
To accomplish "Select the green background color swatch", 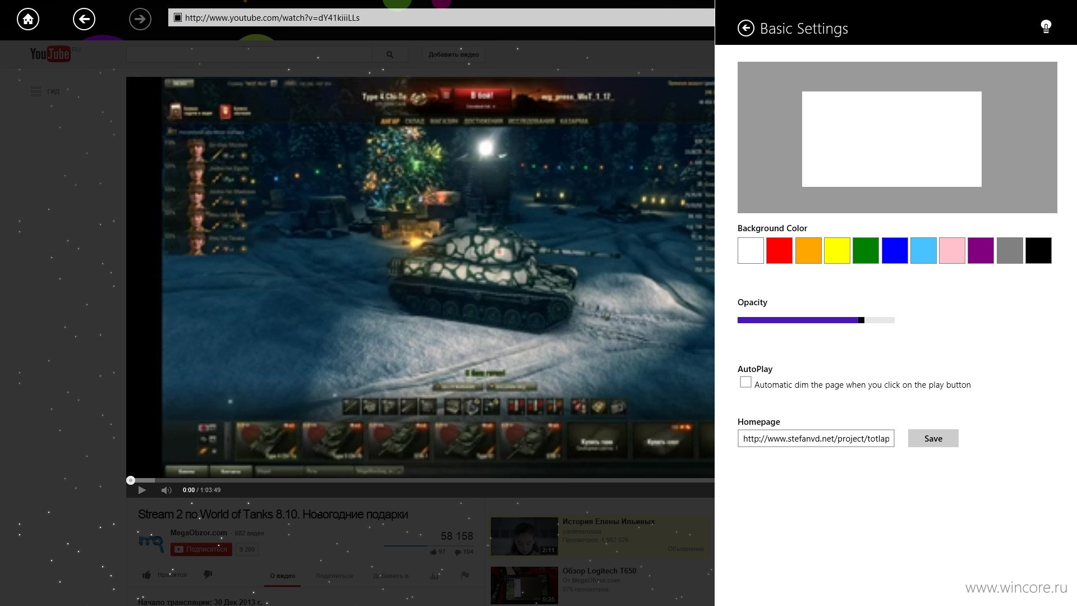I will pyautogui.click(x=866, y=250).
